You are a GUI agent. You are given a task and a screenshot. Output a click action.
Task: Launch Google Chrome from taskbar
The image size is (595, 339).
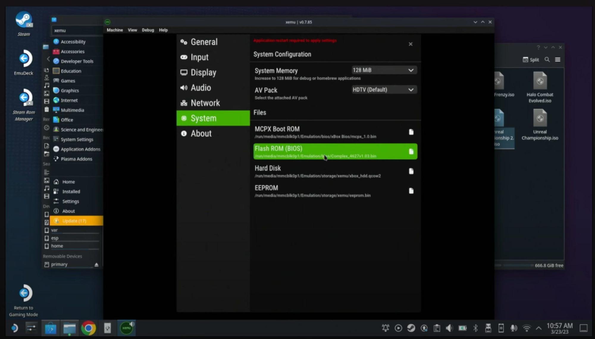pyautogui.click(x=88, y=328)
